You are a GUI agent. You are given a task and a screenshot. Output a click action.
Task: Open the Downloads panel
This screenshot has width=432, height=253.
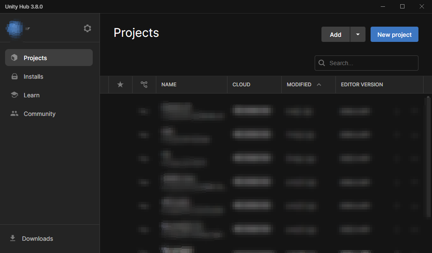click(x=50, y=239)
